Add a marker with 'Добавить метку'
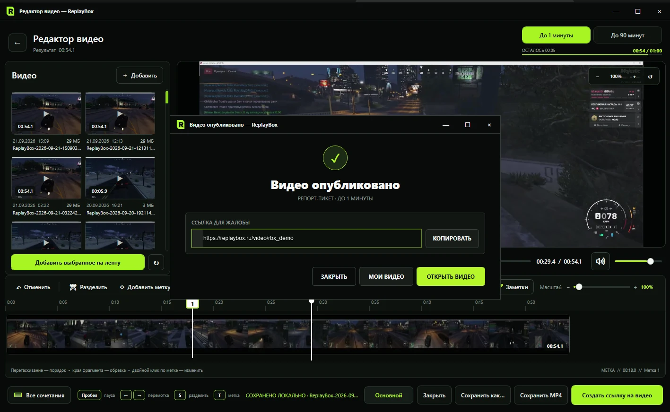670x412 pixels. click(x=145, y=287)
